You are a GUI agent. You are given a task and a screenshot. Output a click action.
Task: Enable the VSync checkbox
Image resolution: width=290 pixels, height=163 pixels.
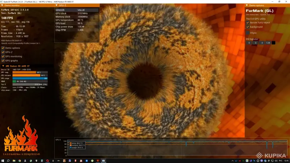[248, 33]
